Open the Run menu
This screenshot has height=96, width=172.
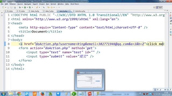[48, 4]
